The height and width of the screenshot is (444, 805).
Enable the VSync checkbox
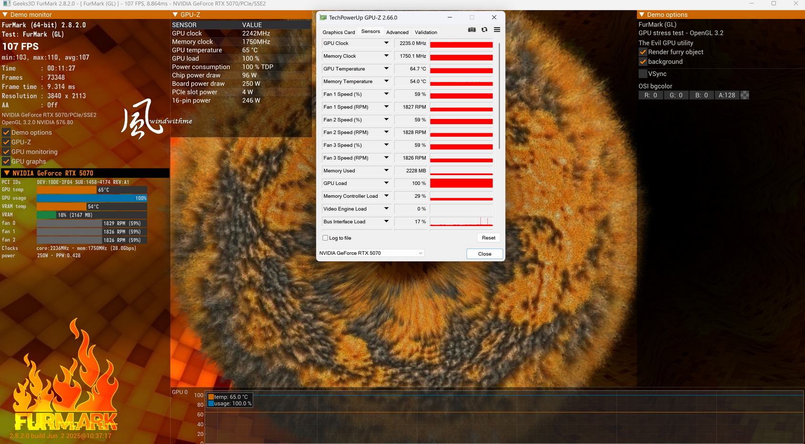[x=643, y=74]
